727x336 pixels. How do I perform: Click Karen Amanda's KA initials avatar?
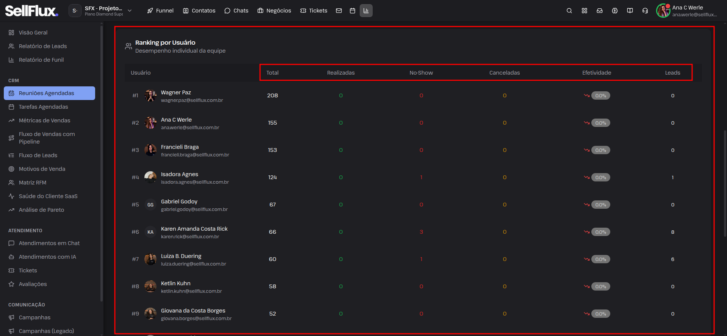click(x=150, y=232)
